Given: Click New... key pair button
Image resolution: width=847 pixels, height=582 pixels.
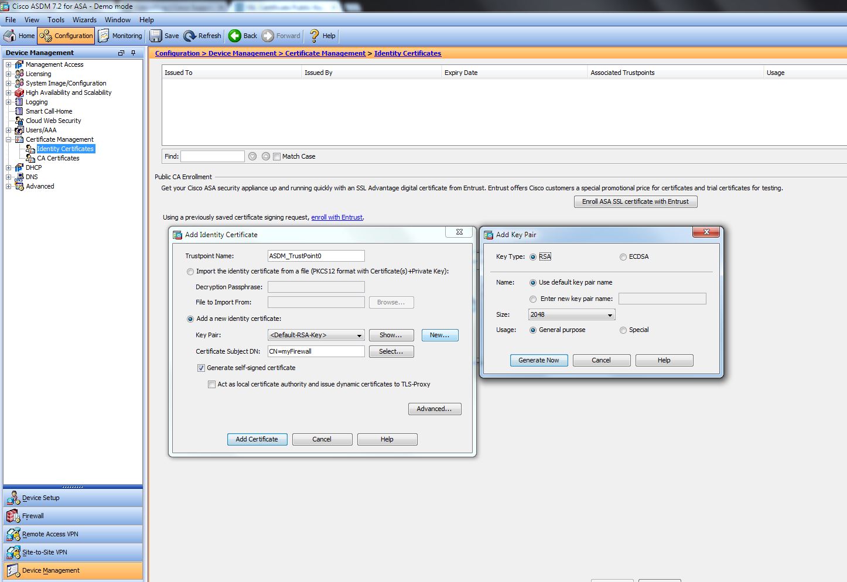Looking at the screenshot, I should point(440,335).
